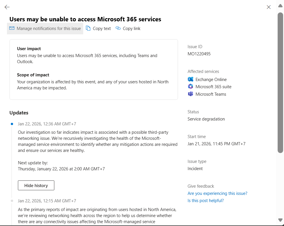The width and height of the screenshot is (284, 226).
Task: Open "Are you experiencing this issue?" link
Action: tap(217, 193)
